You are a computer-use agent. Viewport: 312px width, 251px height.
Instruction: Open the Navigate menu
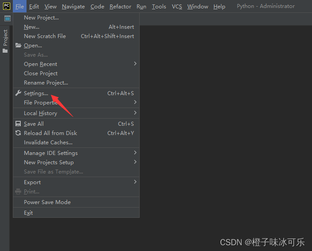click(73, 6)
